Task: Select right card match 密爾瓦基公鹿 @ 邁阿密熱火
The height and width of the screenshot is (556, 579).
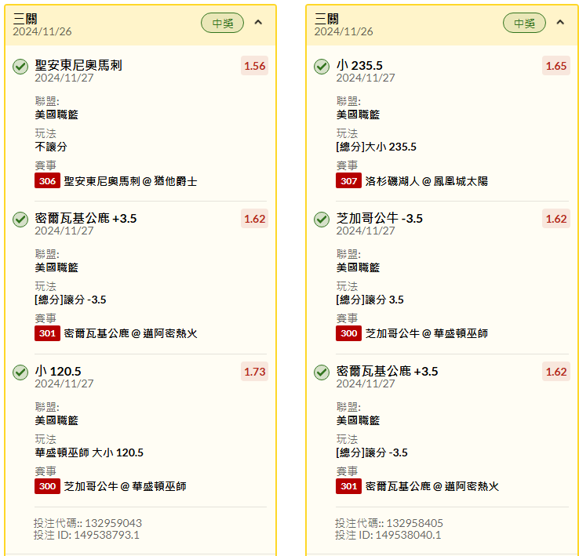Action: click(x=432, y=486)
